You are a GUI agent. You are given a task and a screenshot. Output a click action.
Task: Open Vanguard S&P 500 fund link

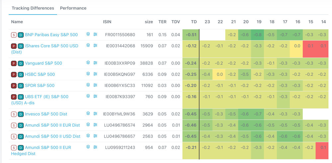[x=43, y=63]
